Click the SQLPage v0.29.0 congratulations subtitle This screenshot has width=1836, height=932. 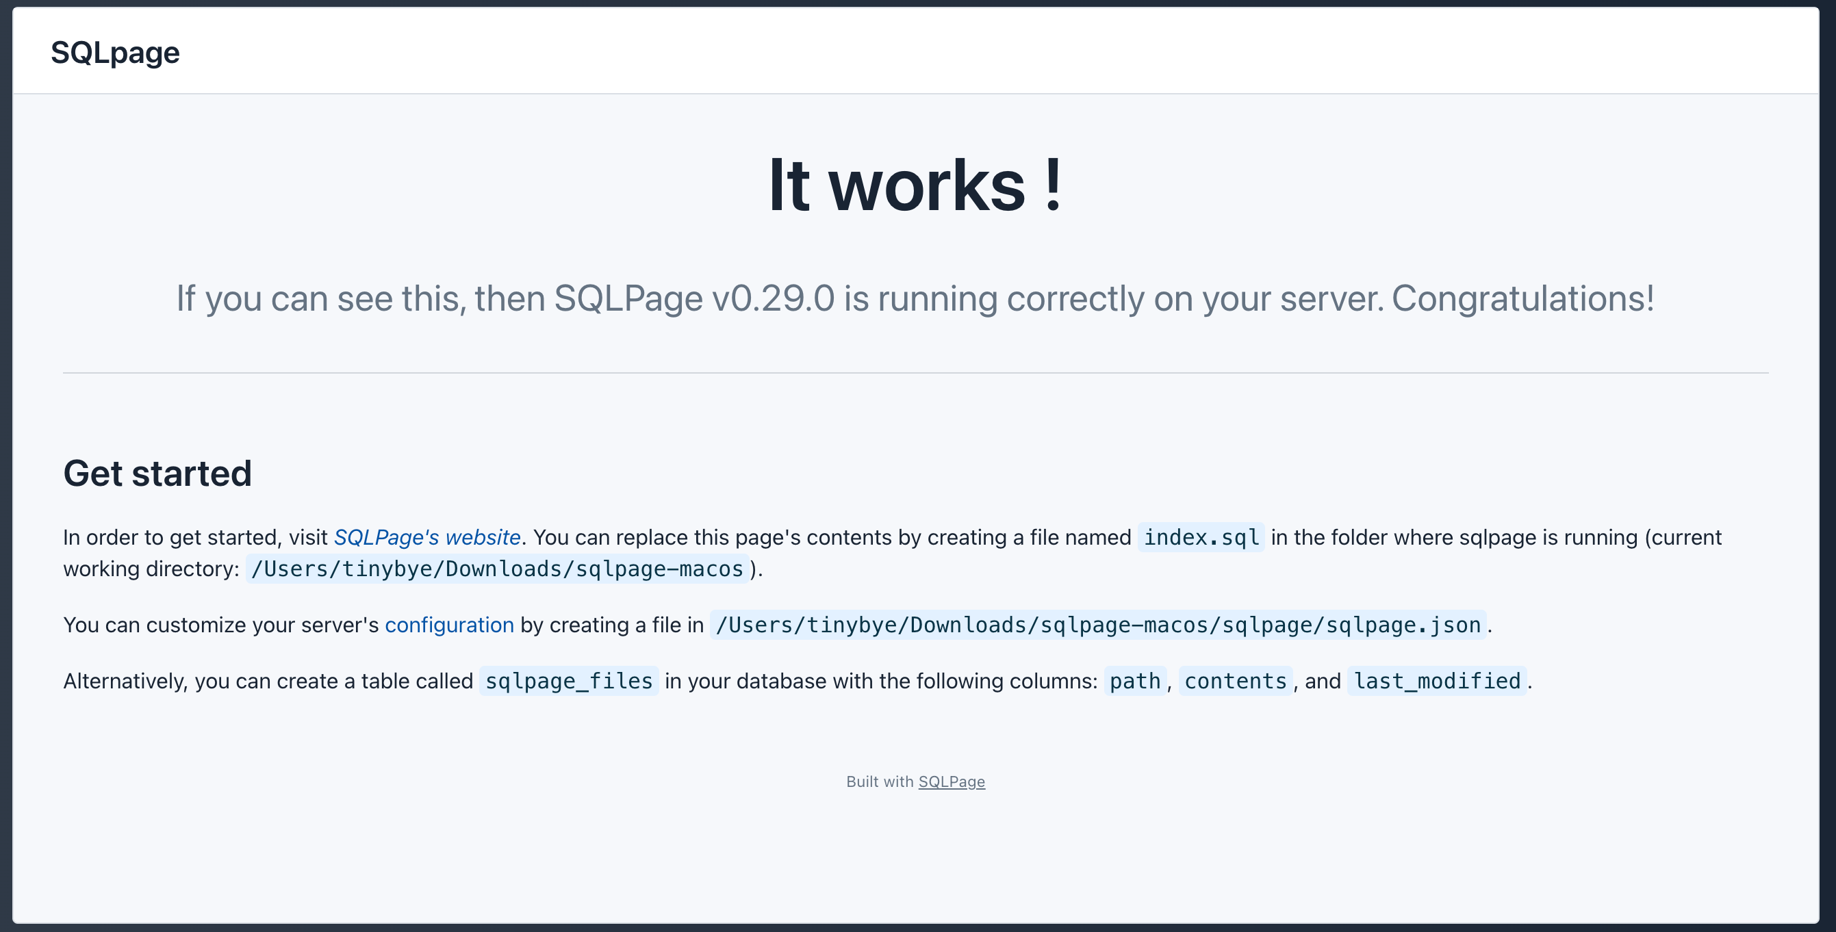tap(915, 298)
